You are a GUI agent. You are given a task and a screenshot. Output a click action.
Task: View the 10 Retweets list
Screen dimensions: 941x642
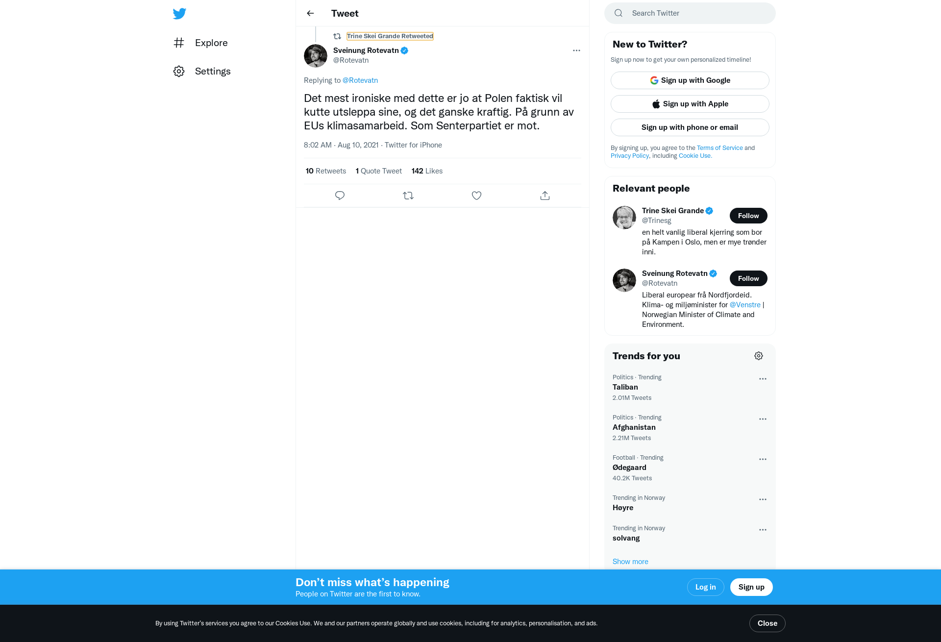pos(326,171)
